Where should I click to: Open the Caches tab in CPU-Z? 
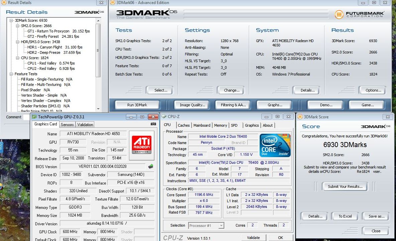(183, 125)
